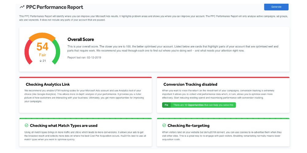Viewport: 307px width, 153px height.
Task: Click the red segment of score gauge
Action: point(28,52)
